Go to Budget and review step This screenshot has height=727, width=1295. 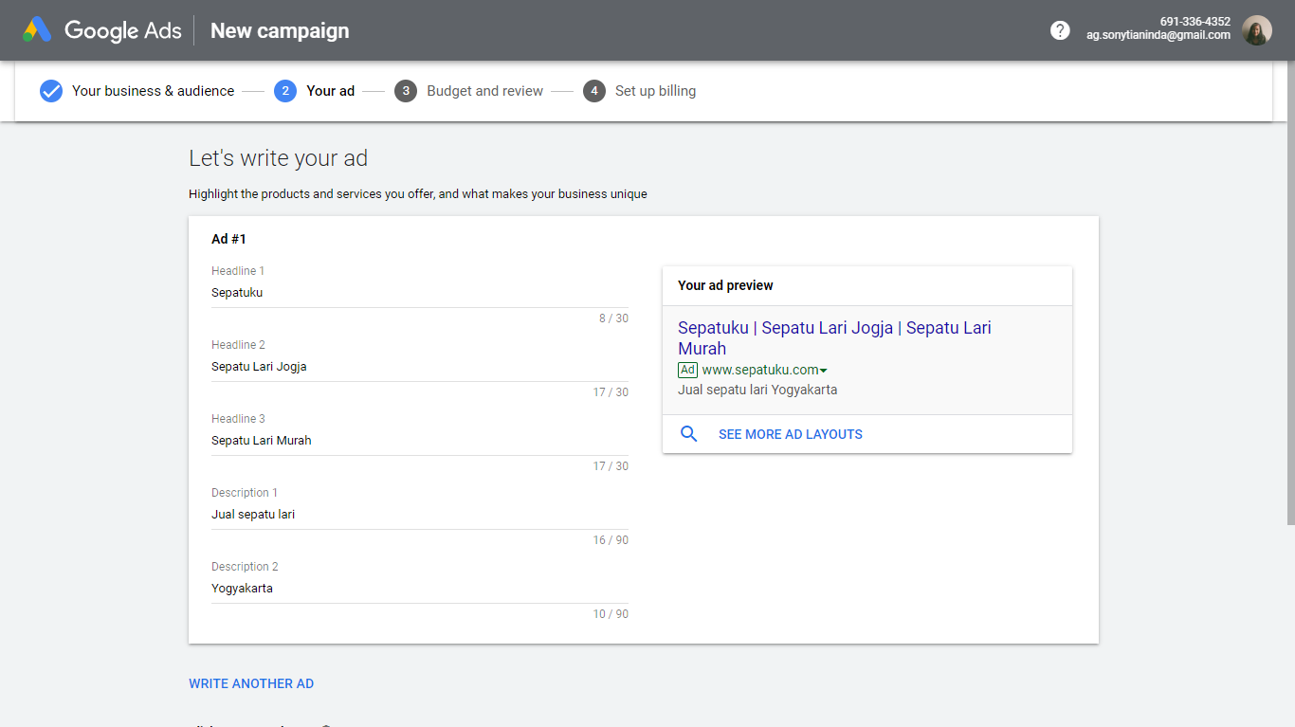tap(484, 91)
